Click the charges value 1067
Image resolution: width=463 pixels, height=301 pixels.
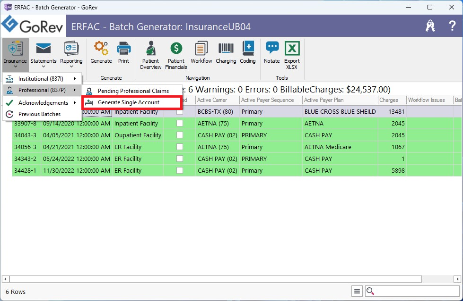[x=392, y=147]
